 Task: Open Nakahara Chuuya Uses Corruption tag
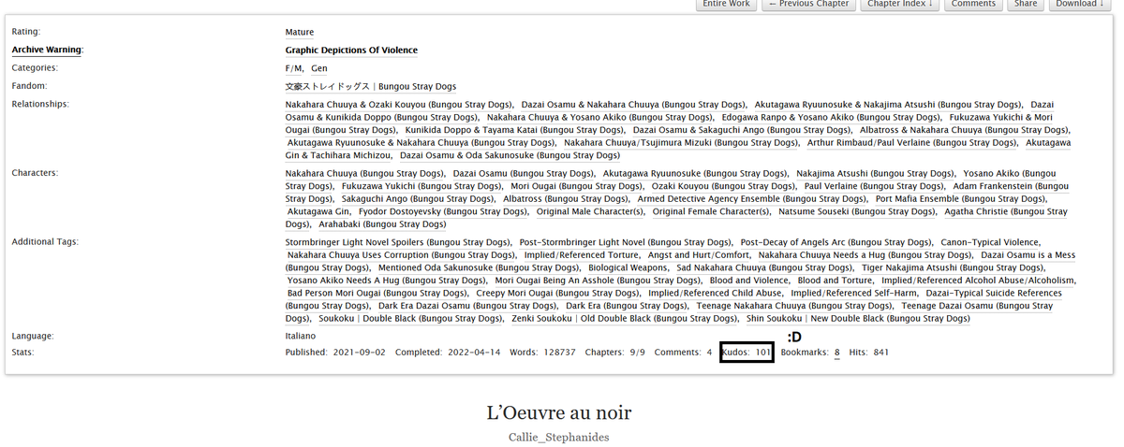[402, 255]
